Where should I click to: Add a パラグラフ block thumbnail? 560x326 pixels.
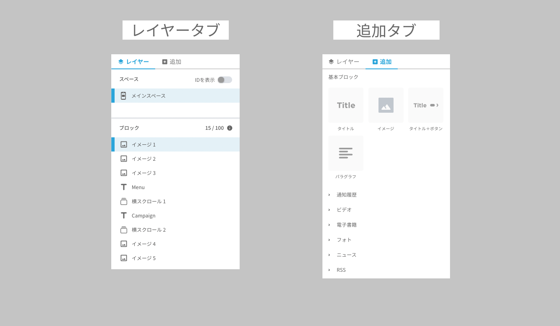pyautogui.click(x=346, y=153)
